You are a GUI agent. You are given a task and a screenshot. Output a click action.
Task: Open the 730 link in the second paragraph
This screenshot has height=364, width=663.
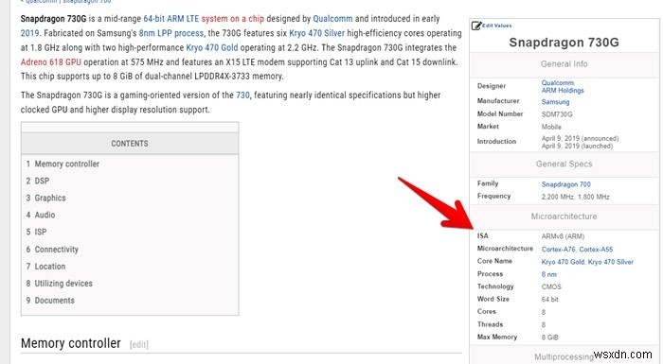click(x=242, y=95)
